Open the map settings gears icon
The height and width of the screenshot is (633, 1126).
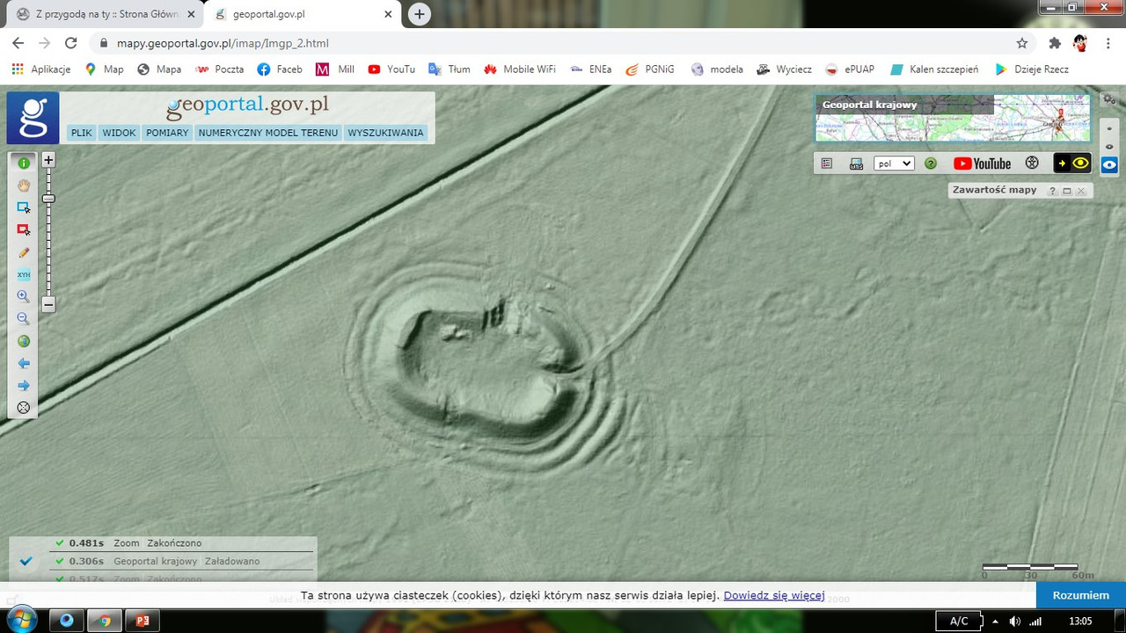coord(1109,99)
